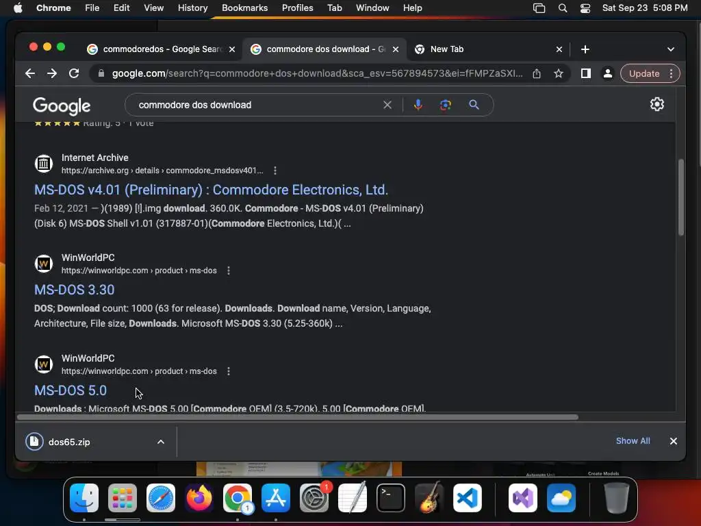Open Launchpad from the Dock
701x526 pixels.
point(123,498)
